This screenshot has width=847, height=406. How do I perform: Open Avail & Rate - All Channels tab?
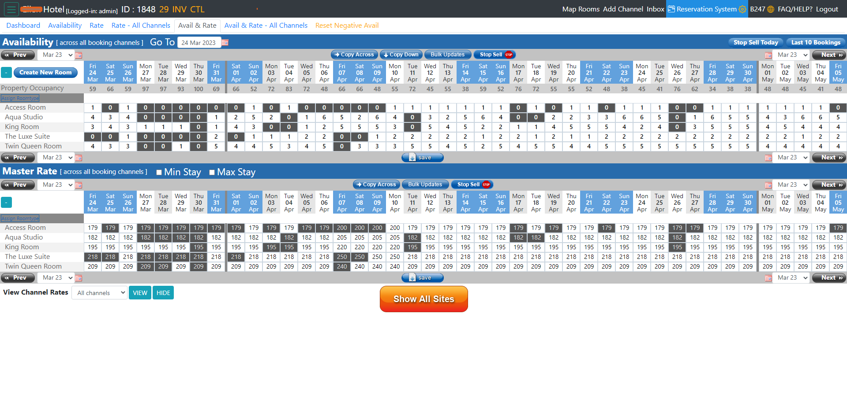tap(266, 26)
